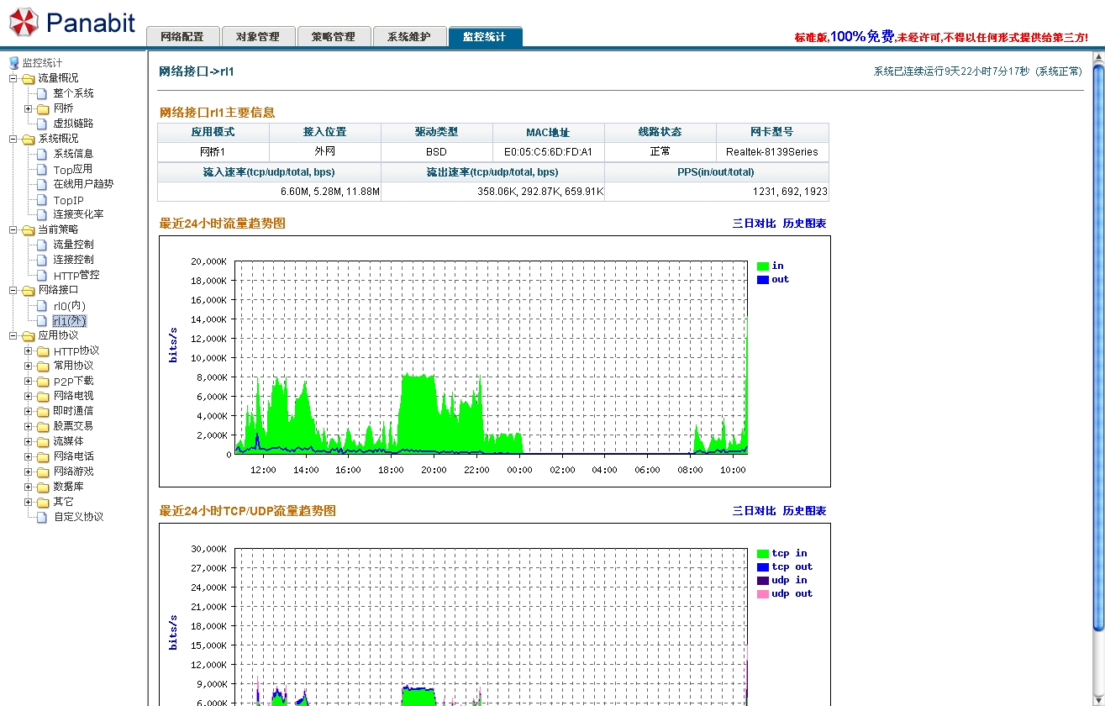The width and height of the screenshot is (1105, 706).
Task: Click the pink 'udp out' legend swatch
Action: (x=763, y=594)
